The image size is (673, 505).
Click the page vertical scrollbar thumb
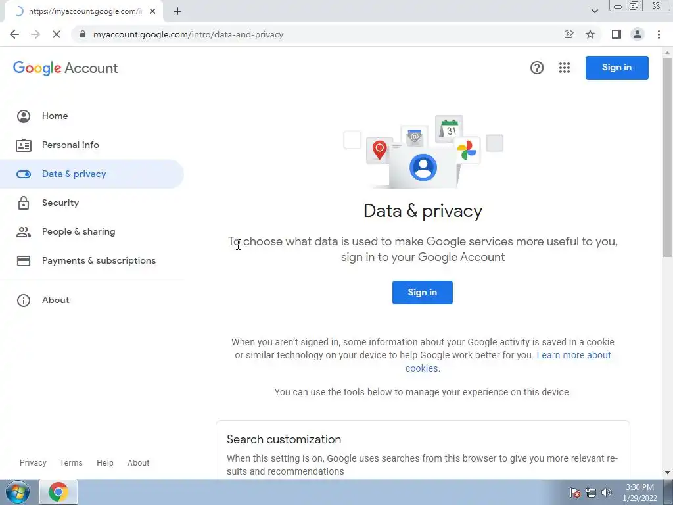click(668, 156)
